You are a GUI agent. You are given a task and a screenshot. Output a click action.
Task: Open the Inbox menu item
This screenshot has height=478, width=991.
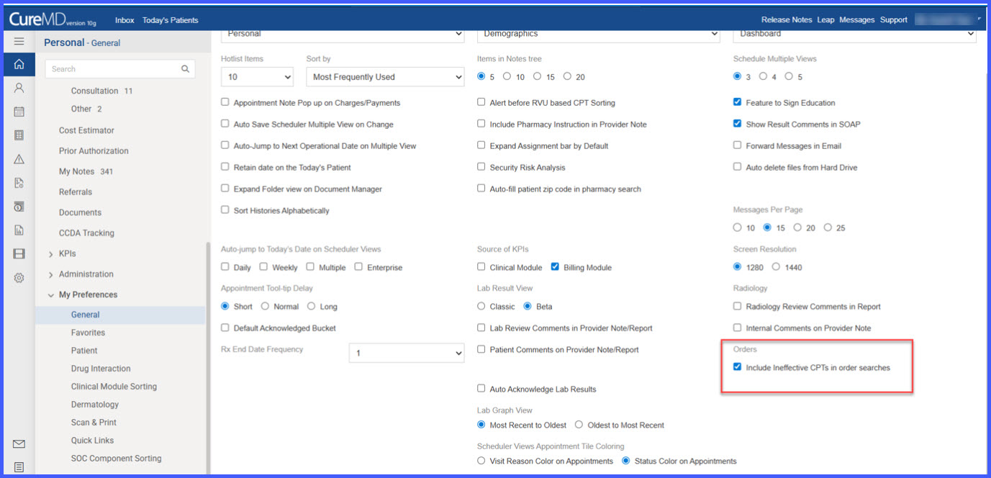tap(125, 20)
